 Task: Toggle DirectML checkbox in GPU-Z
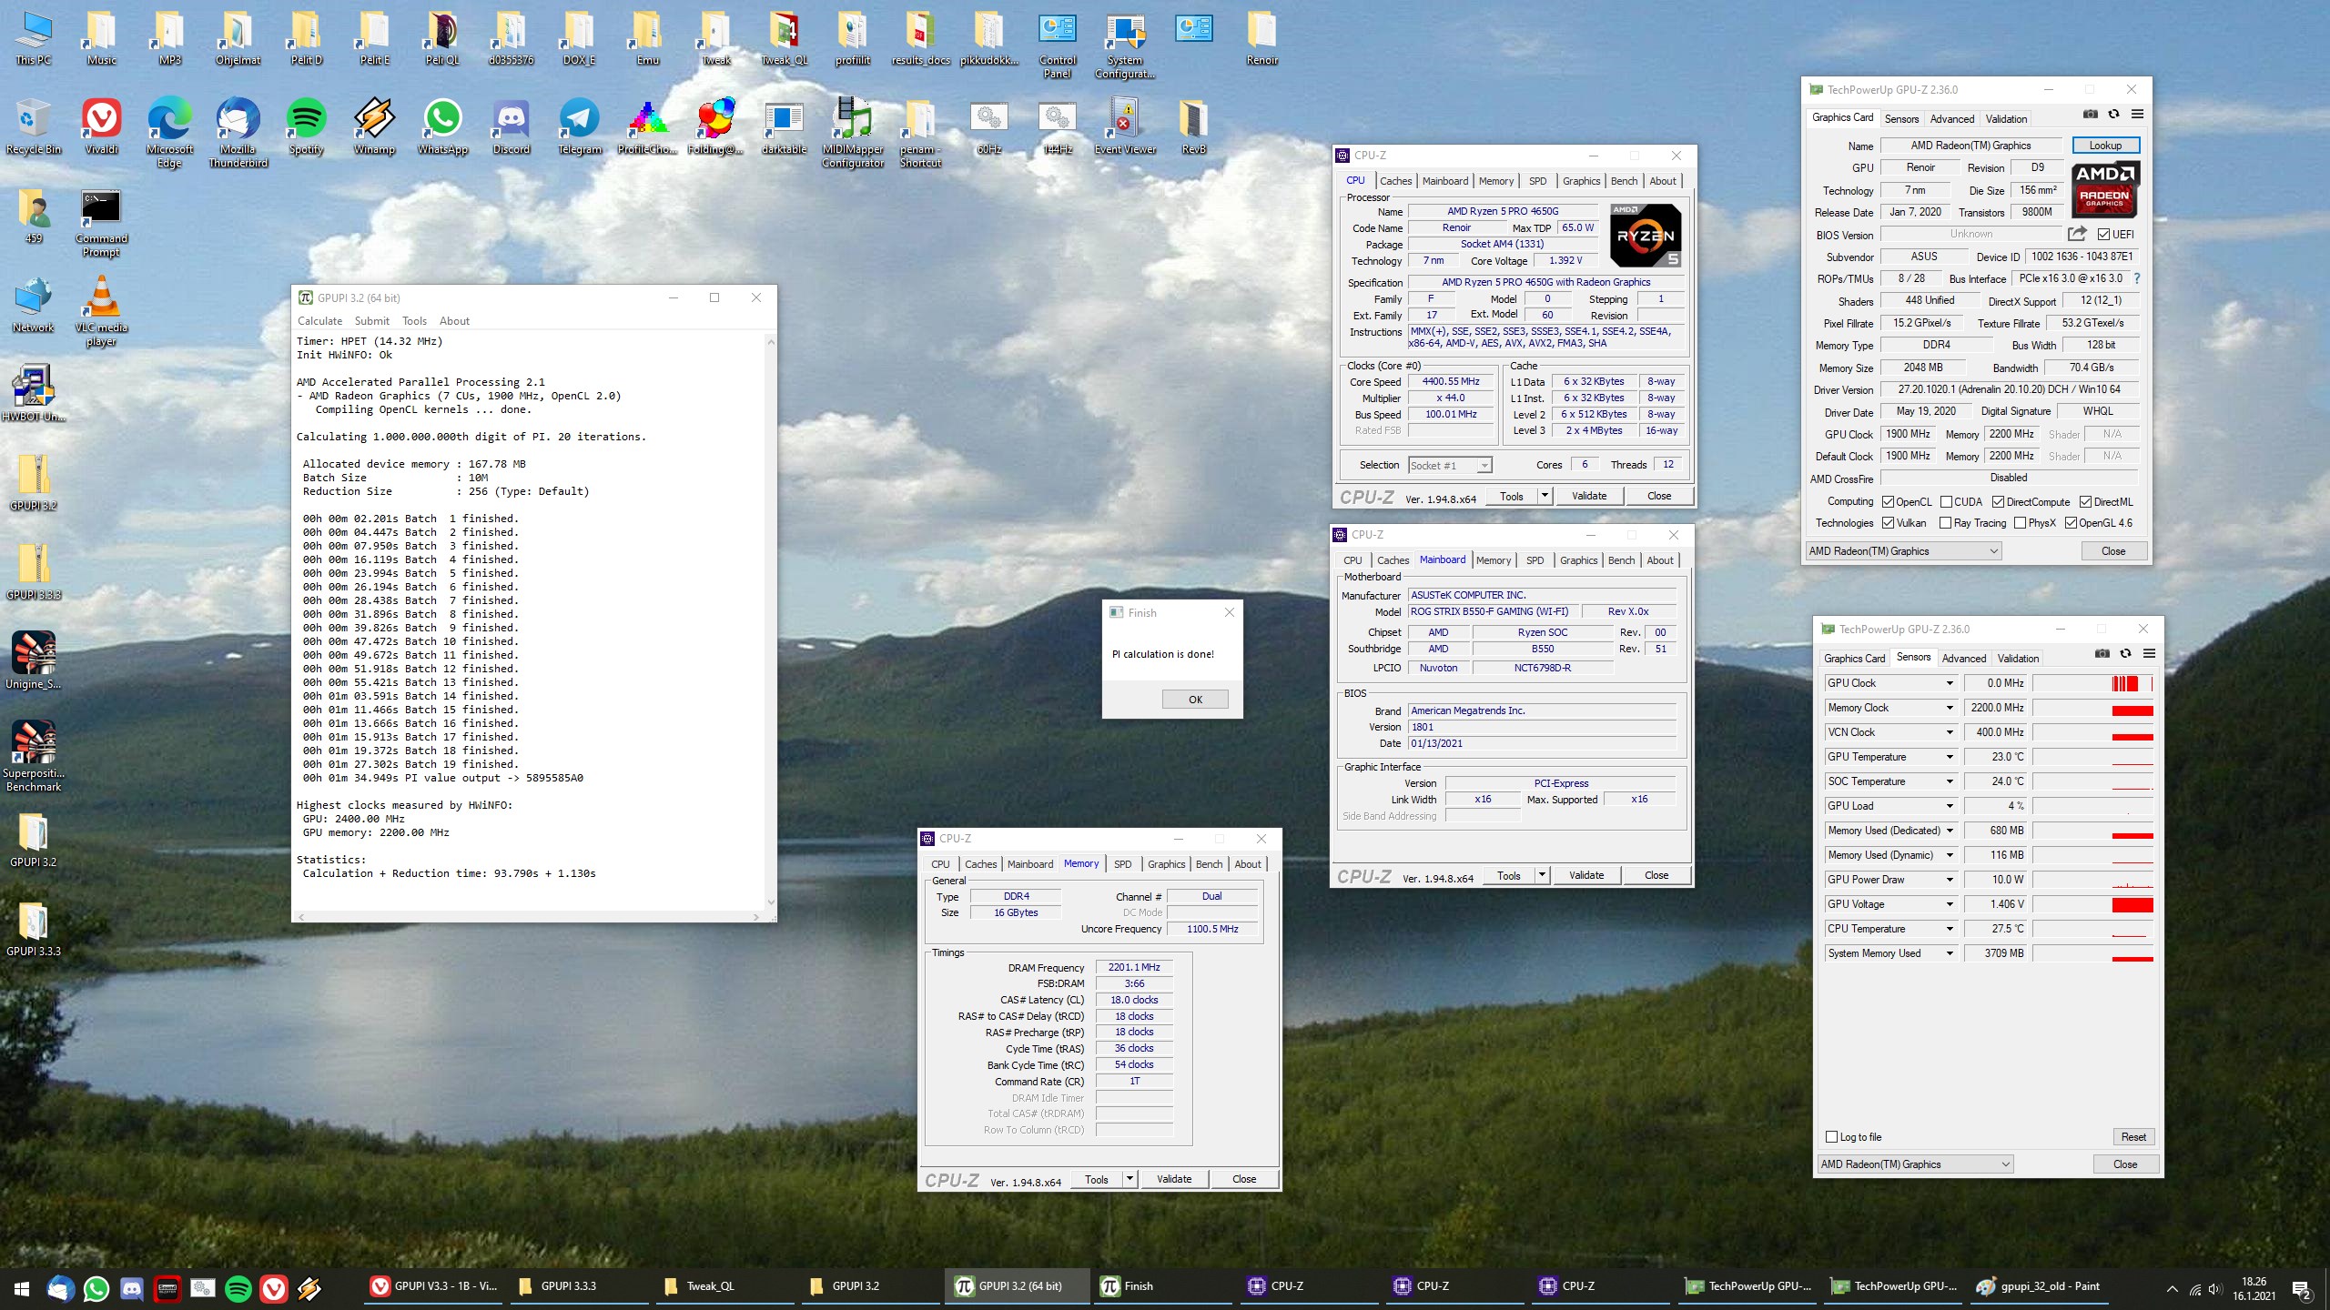pos(2085,502)
